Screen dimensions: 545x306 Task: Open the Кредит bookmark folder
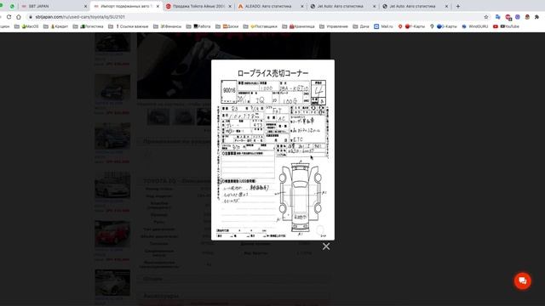point(55,26)
